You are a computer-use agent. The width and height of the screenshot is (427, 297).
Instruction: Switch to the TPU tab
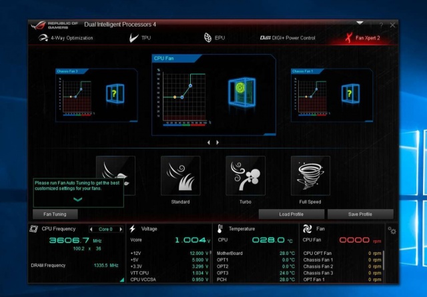point(140,38)
